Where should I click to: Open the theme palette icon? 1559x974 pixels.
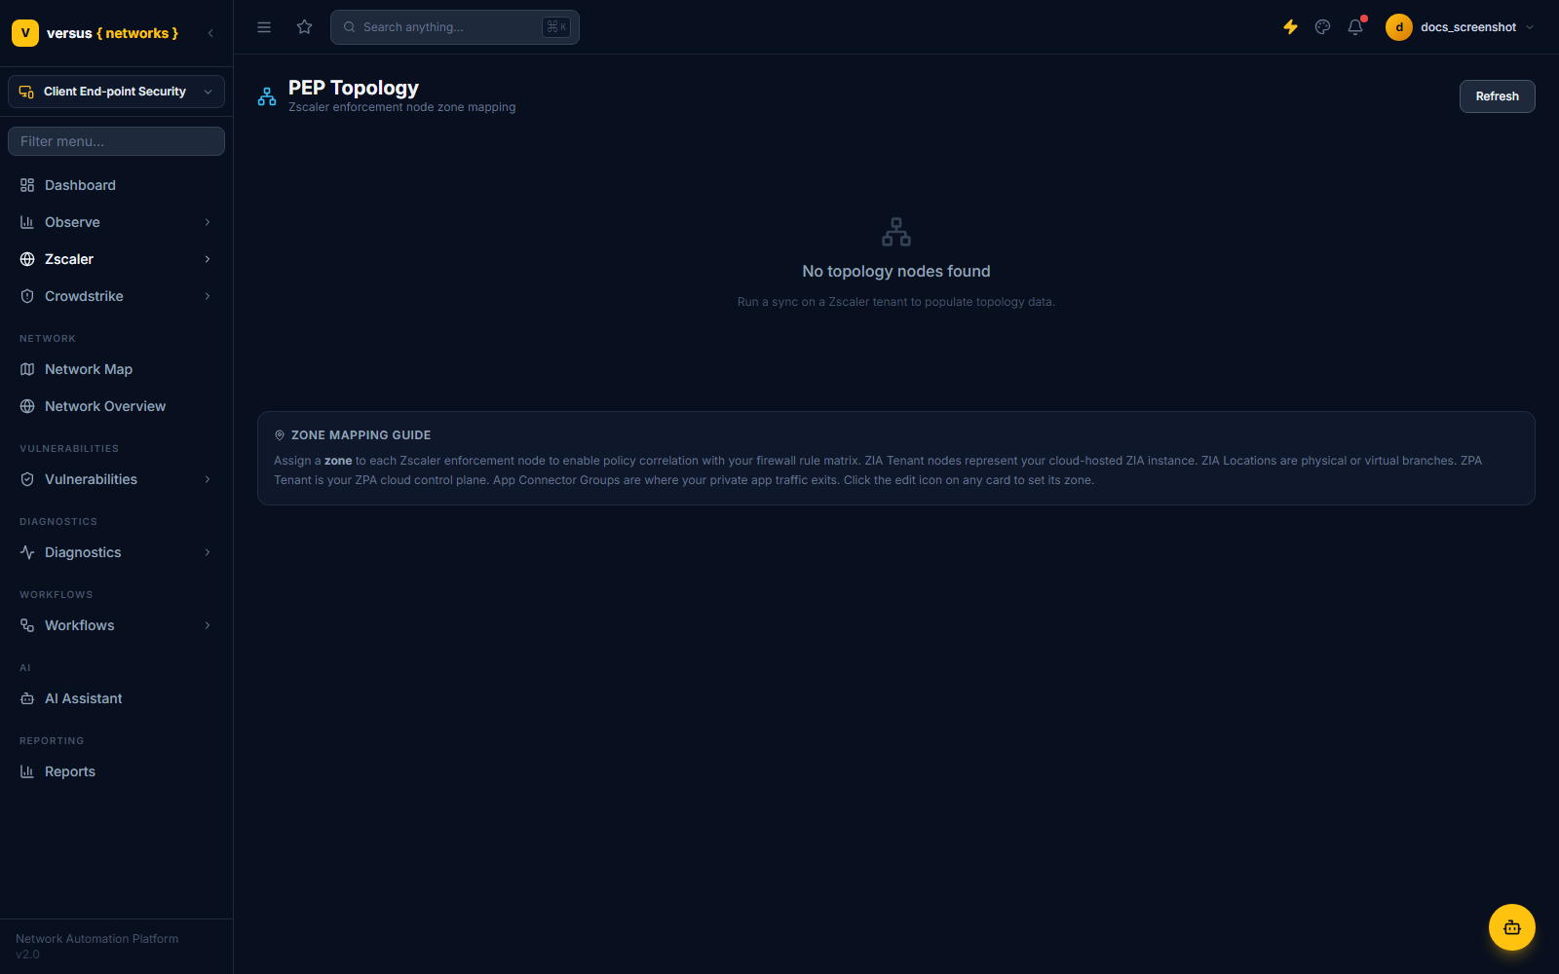[x=1322, y=27]
